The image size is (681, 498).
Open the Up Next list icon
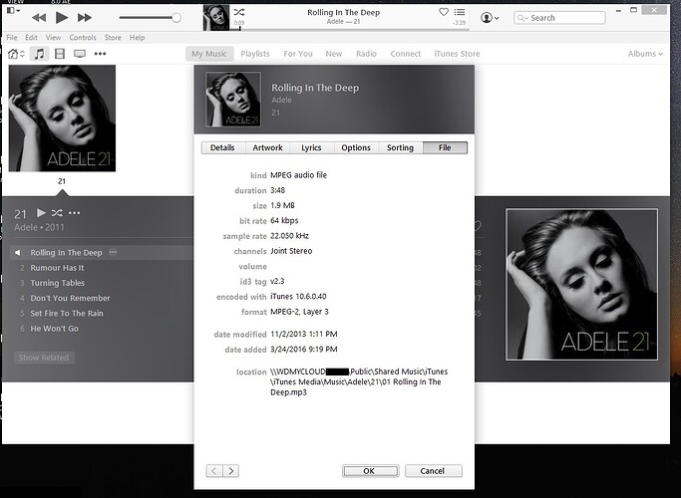pos(460,12)
